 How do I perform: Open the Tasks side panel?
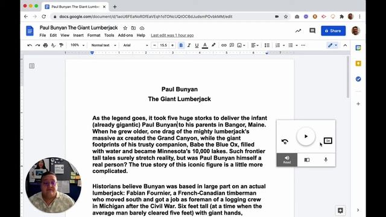358,79
